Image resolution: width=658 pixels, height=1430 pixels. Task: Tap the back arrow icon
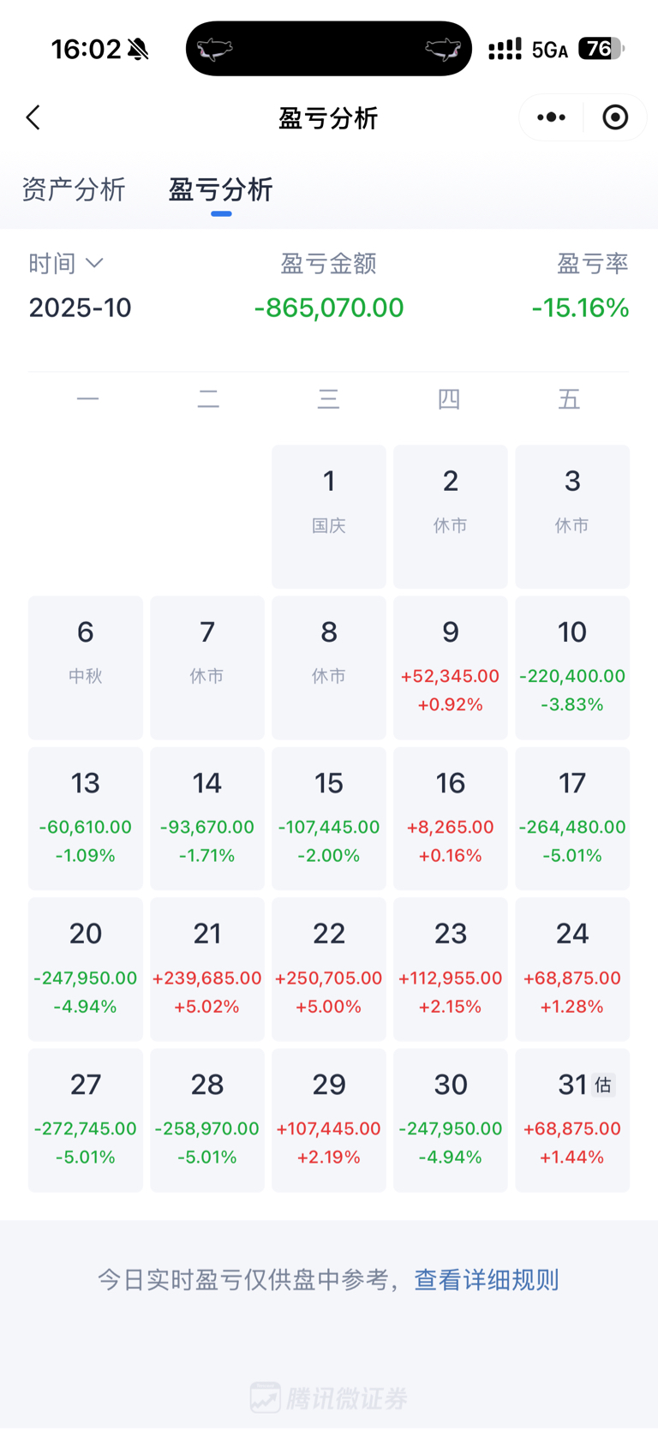pyautogui.click(x=33, y=117)
